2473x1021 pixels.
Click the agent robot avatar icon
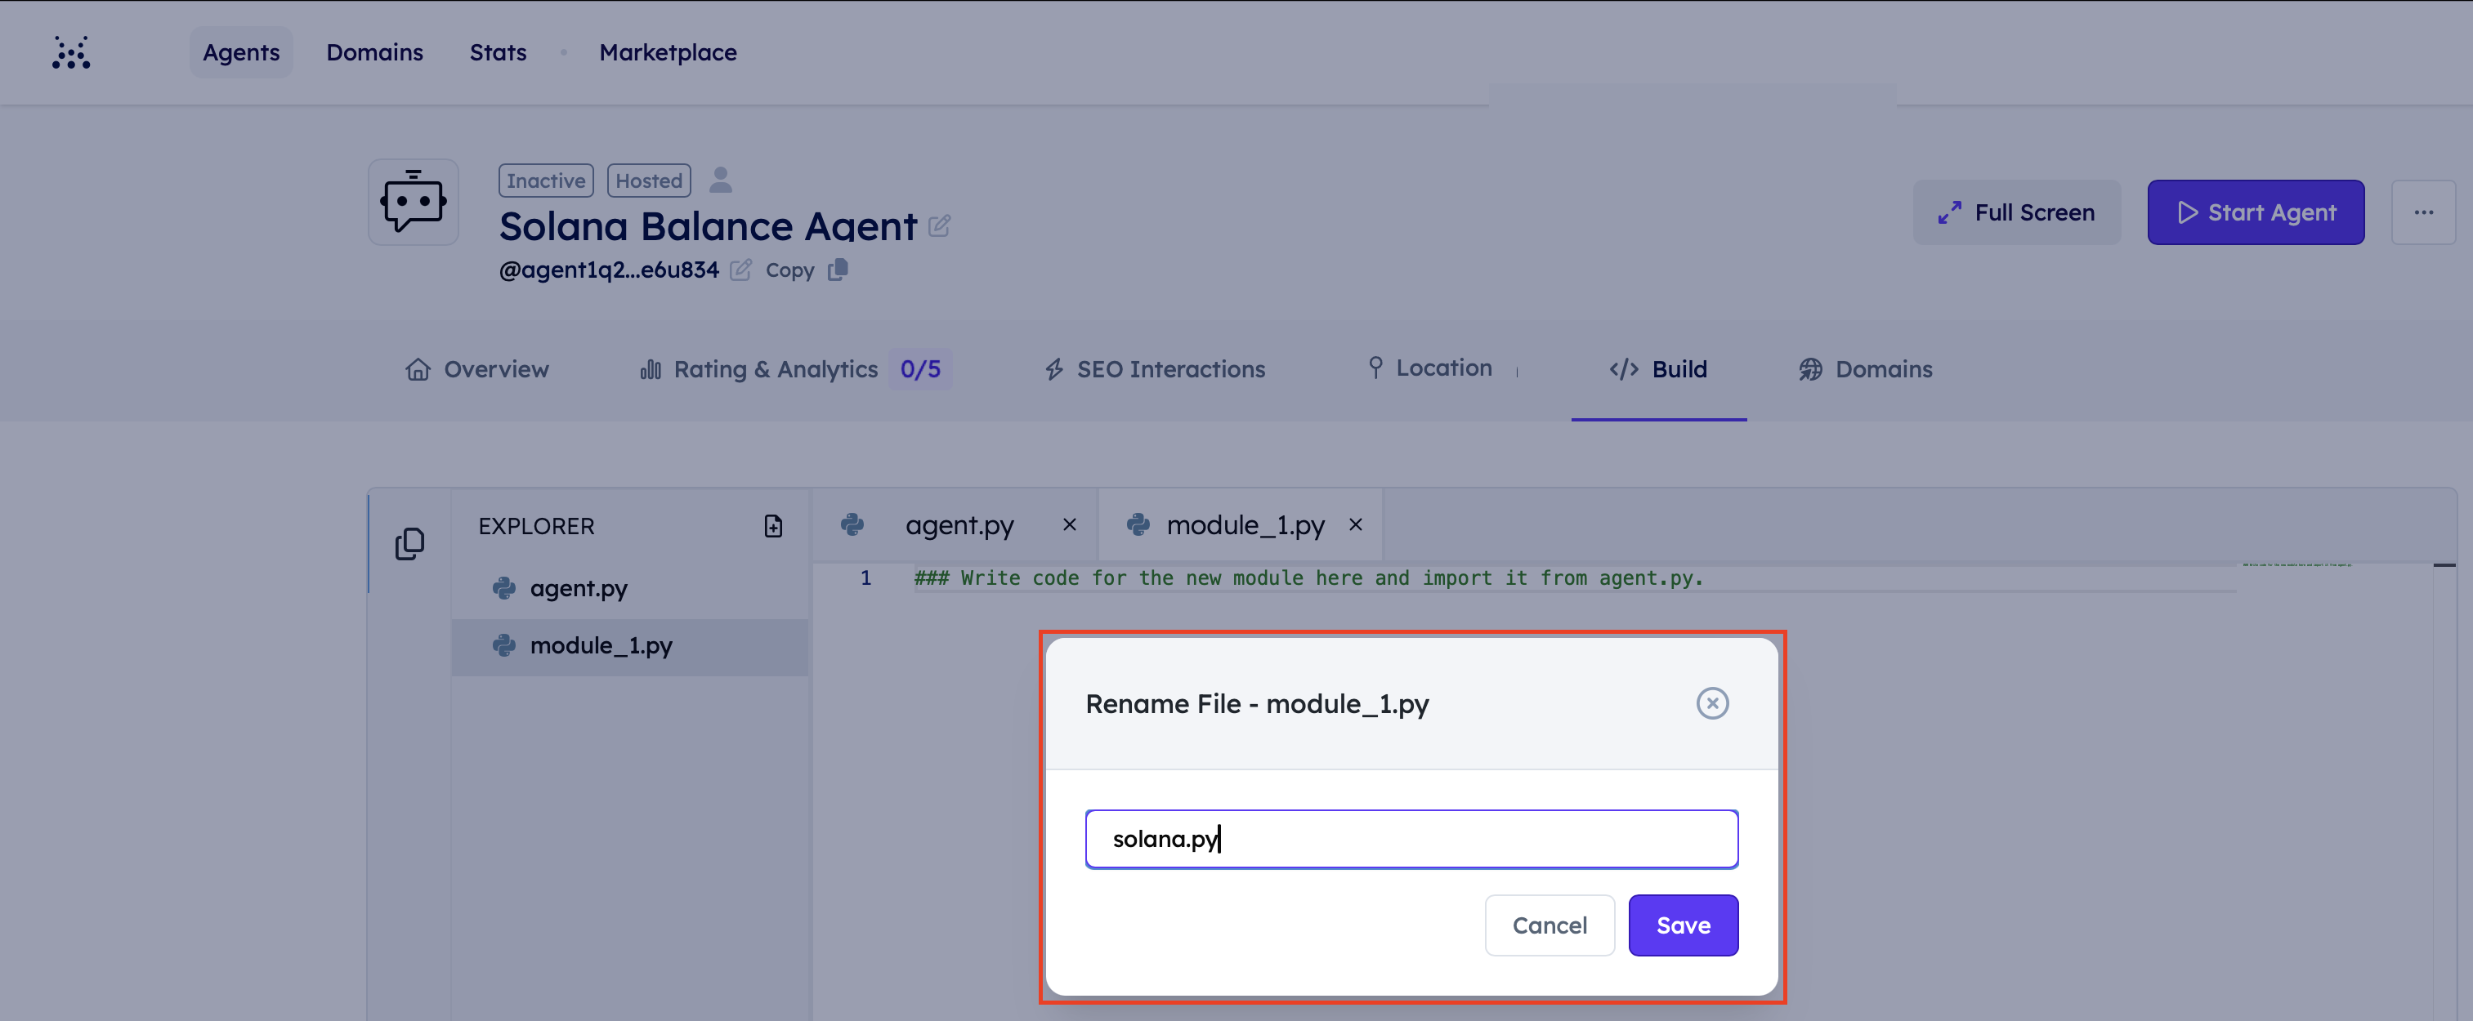point(414,202)
